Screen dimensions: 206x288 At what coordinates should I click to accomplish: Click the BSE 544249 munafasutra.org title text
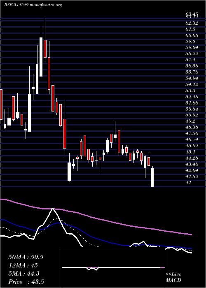coord(33,5)
